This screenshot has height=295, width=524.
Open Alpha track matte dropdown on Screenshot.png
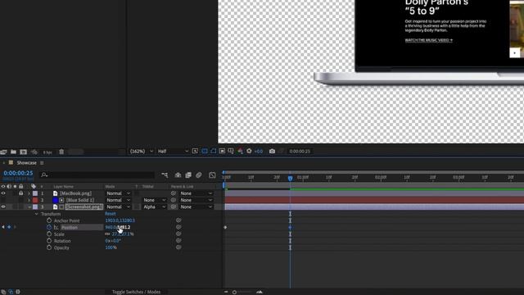click(x=155, y=207)
